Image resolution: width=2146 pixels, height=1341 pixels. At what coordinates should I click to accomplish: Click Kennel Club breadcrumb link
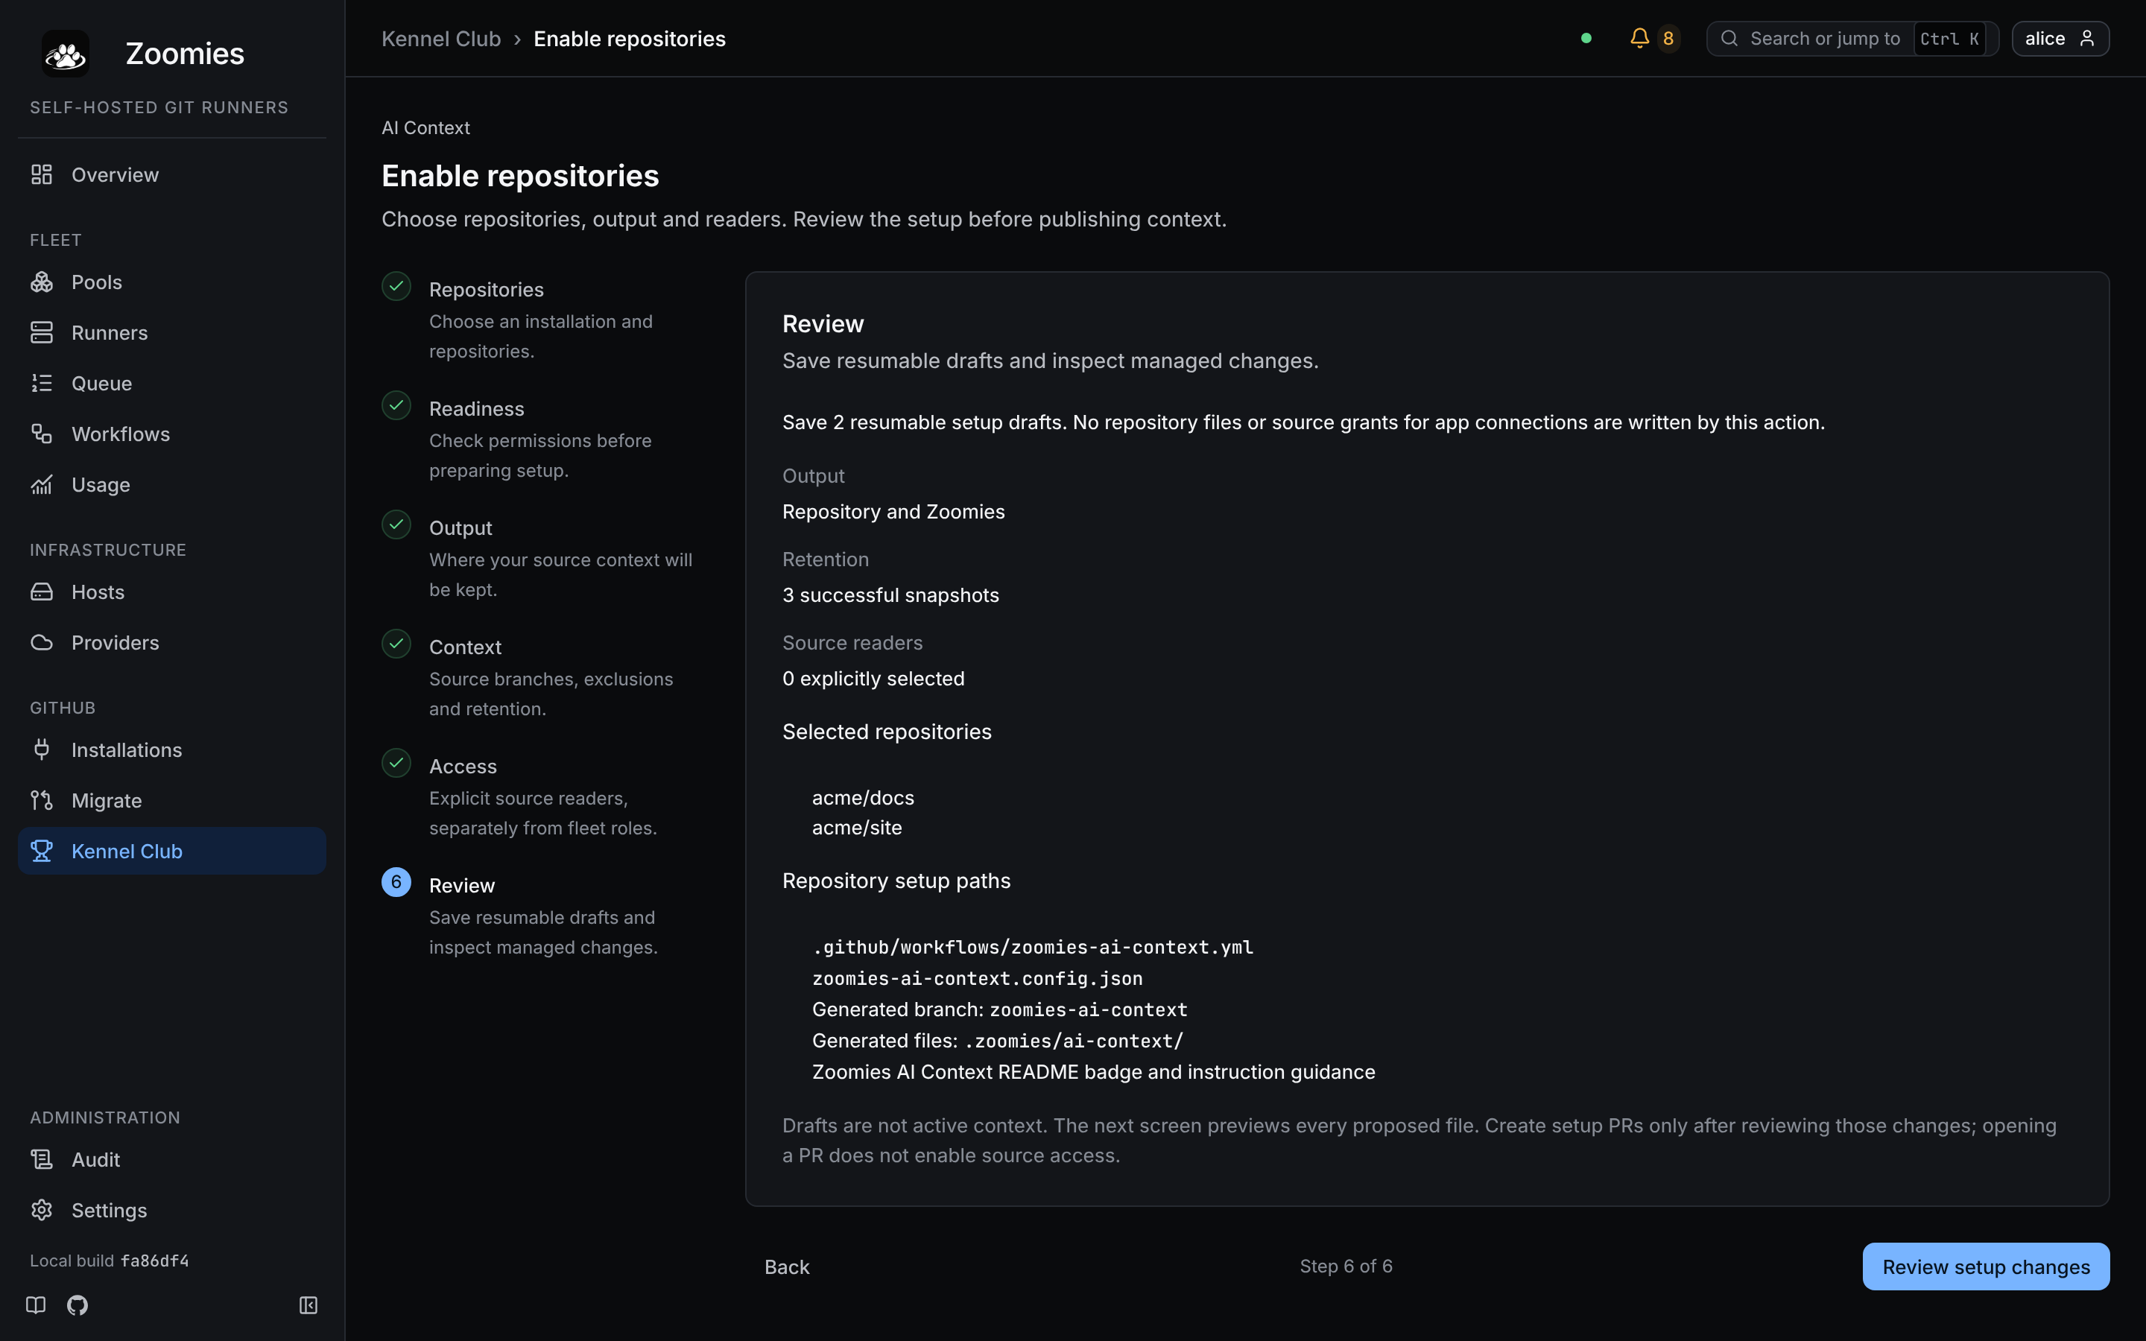tap(440, 39)
